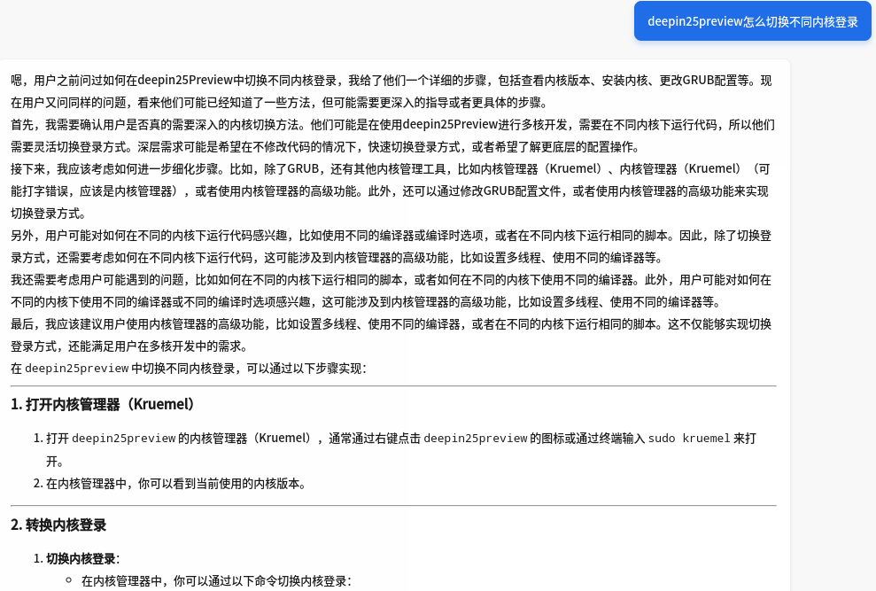Screen dimensions: 876x591
Task: Click the paragraph starting '接下来，我应该考虑如何进一步细化步骤'
Action: point(390,191)
